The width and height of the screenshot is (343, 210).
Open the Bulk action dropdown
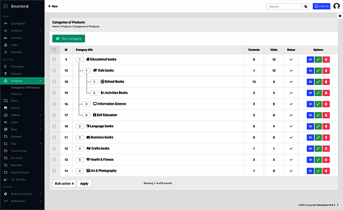[64, 184]
